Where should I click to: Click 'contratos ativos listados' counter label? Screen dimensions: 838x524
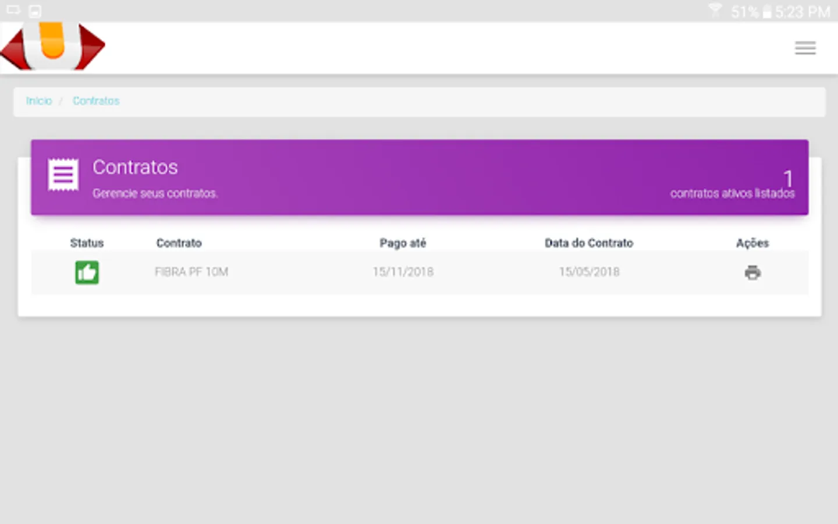tap(733, 193)
